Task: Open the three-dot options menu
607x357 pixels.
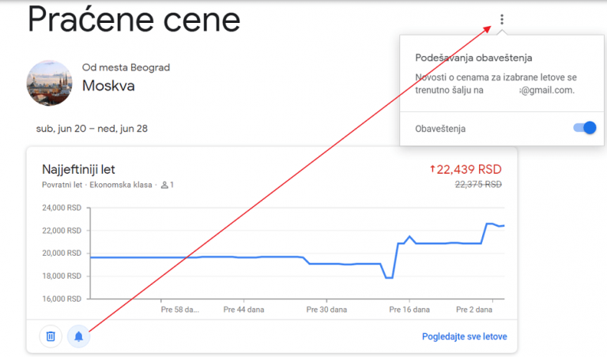Action: 502,19
